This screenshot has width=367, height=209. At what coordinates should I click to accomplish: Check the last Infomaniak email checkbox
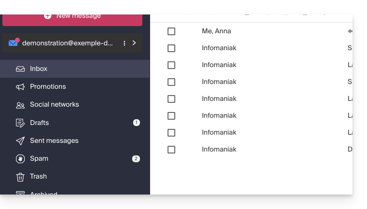pos(171,150)
